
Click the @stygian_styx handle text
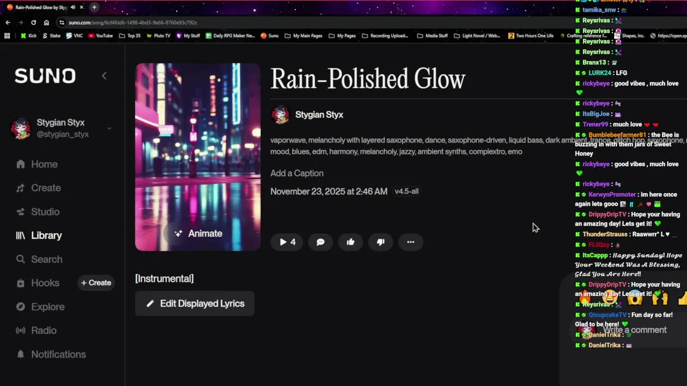63,135
